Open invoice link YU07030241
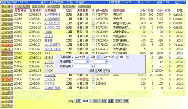This screenshot has height=109, width=188. (52, 15)
